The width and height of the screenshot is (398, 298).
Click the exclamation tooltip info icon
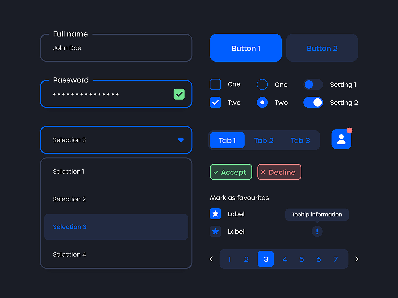click(317, 231)
